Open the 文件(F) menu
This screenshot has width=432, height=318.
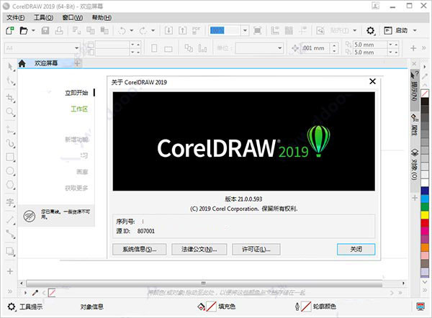(x=15, y=18)
